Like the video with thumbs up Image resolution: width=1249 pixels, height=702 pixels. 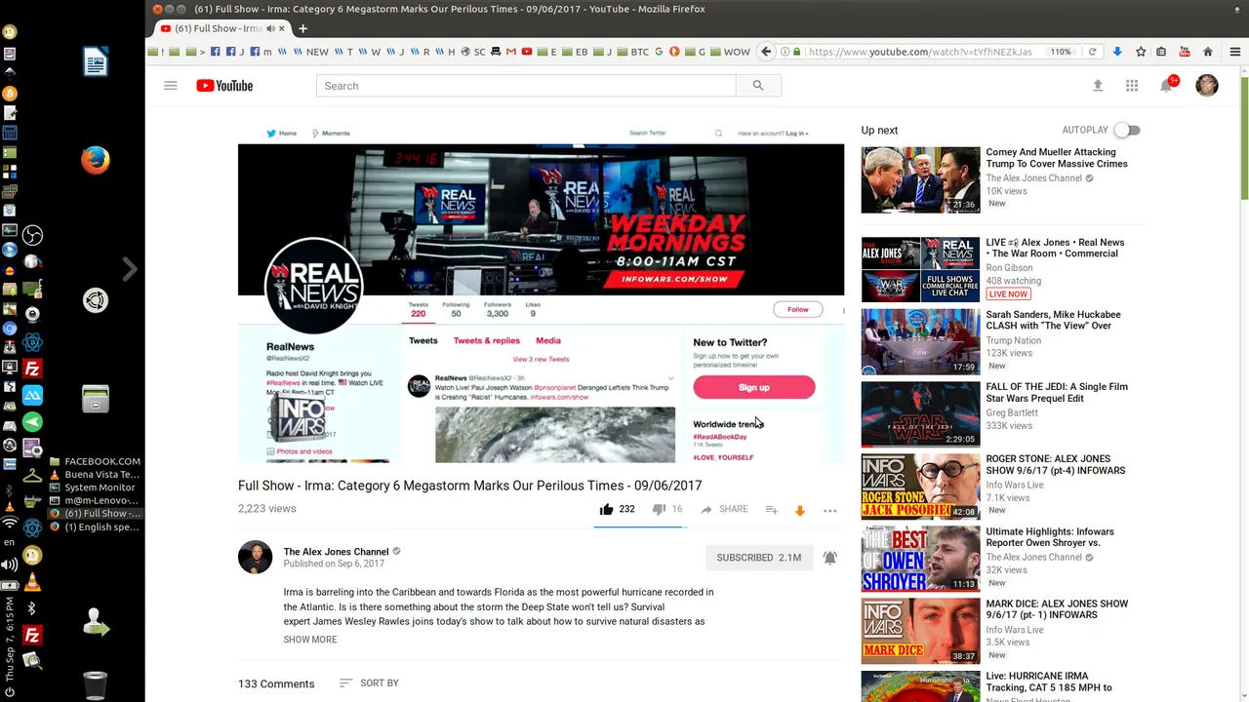(x=607, y=509)
